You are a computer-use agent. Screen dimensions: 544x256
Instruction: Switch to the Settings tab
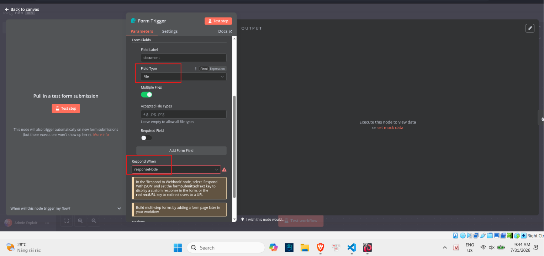tap(170, 31)
